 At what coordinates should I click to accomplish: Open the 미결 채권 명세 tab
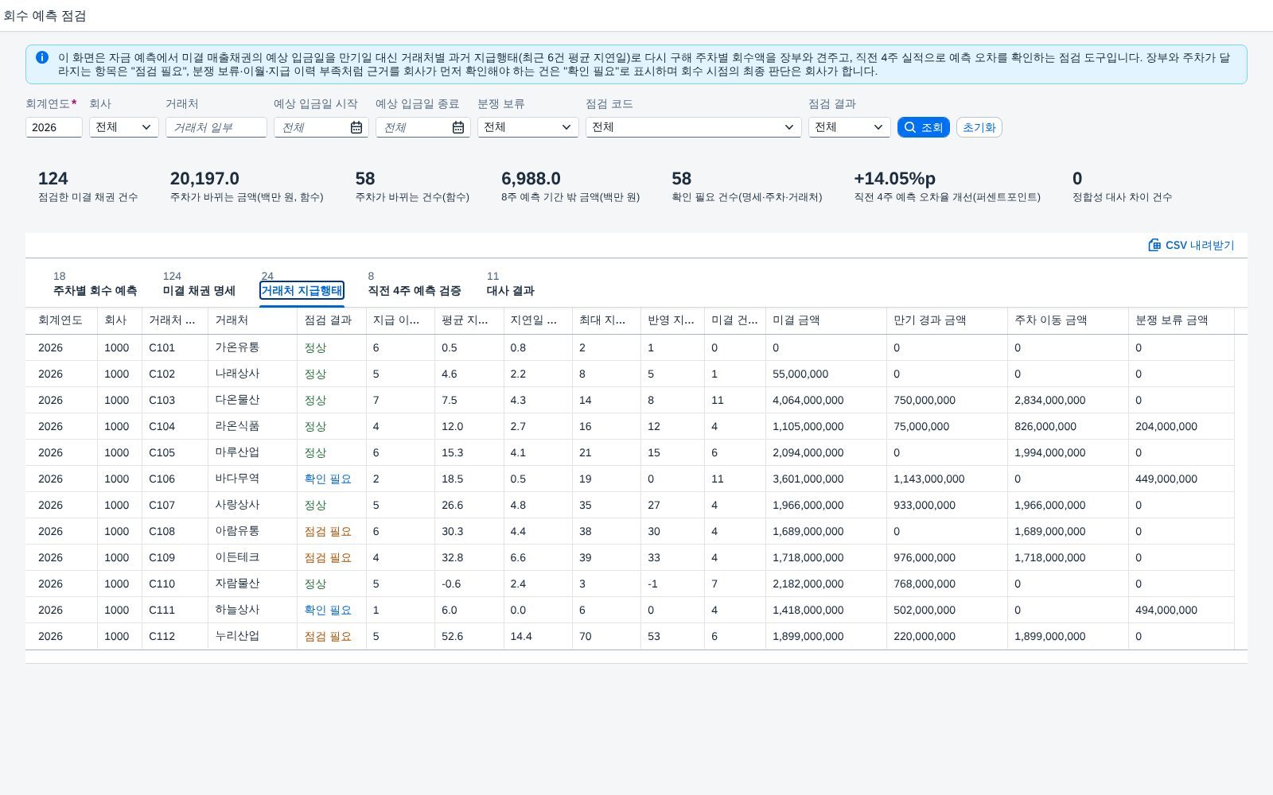(199, 290)
